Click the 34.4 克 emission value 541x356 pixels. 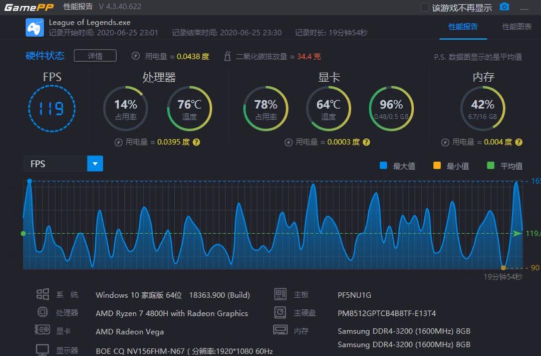309,56
